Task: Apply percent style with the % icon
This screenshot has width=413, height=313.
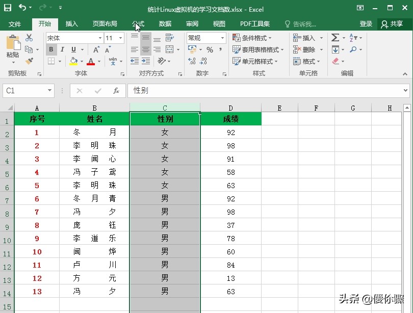Action: 210,49
